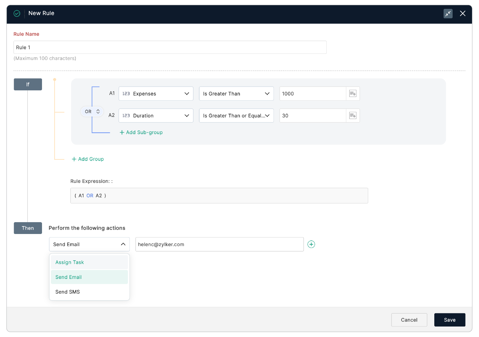The image size is (479, 337).
Task: Click the A2 condition label
Action: click(111, 115)
